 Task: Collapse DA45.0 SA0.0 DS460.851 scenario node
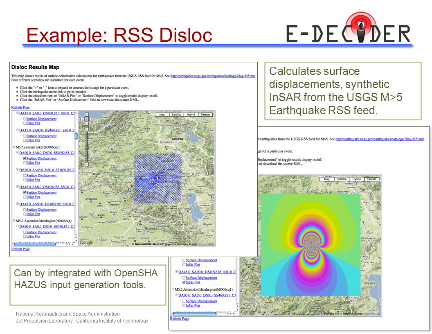17,113
